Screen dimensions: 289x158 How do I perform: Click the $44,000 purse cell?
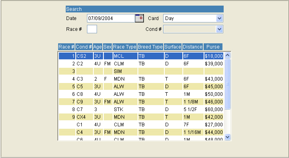[214, 132]
